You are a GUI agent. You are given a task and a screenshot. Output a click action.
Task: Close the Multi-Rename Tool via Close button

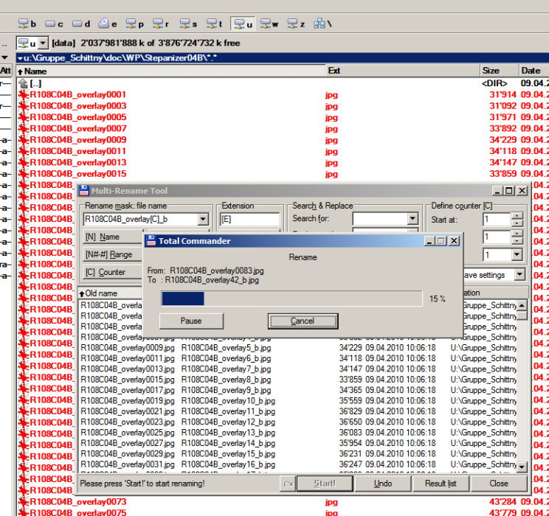(499, 484)
